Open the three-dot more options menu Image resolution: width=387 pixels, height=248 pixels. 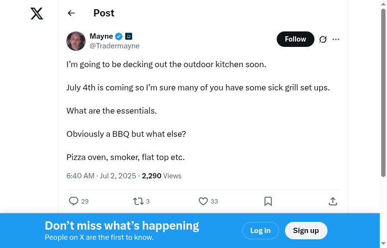click(x=336, y=40)
